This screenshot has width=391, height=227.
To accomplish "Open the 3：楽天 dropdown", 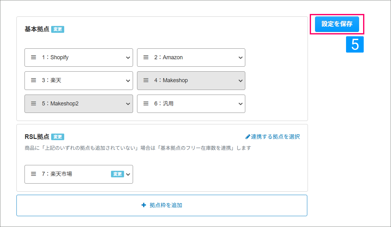I will 128,81.
